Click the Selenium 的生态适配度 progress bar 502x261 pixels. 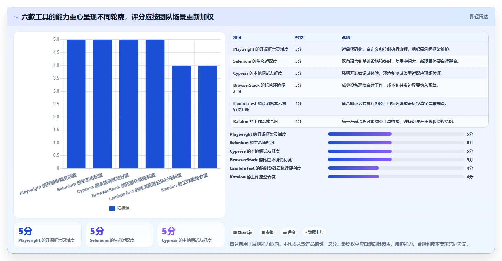point(396,143)
